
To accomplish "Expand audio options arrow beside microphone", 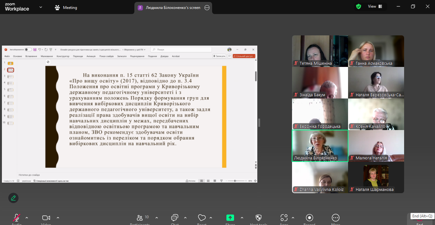I will pyautogui.click(x=27, y=218).
